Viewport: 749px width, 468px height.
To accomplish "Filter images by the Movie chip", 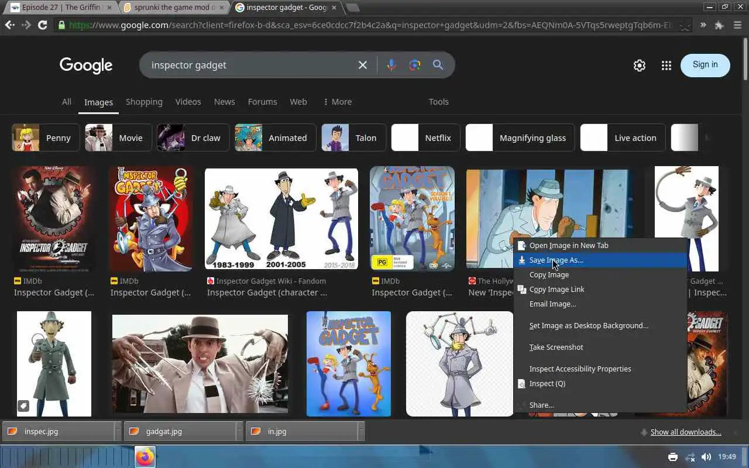I will [118, 137].
